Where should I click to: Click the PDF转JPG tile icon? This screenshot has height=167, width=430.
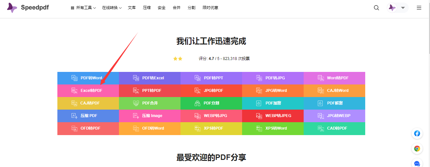[x=259, y=78]
